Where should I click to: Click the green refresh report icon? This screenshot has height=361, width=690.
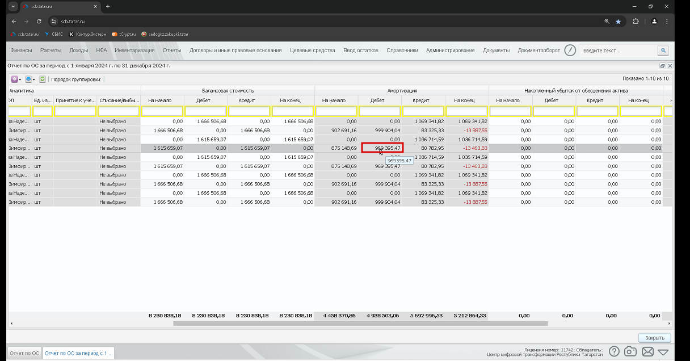[x=43, y=79]
